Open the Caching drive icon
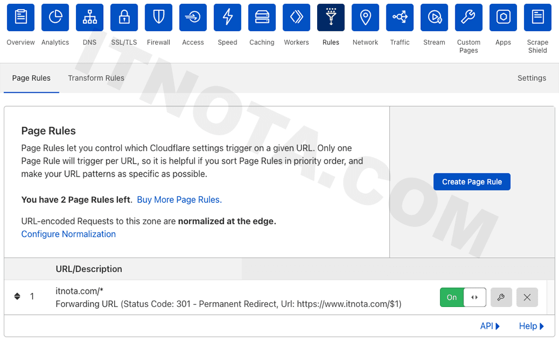Screen dimensions: 559x343 click(262, 17)
